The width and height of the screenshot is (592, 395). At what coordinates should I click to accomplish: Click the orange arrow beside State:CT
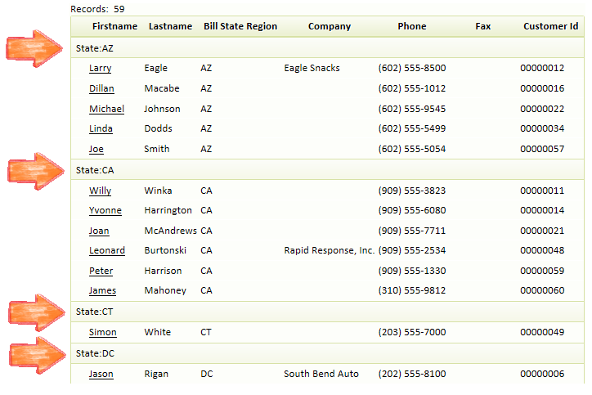[x=37, y=312]
